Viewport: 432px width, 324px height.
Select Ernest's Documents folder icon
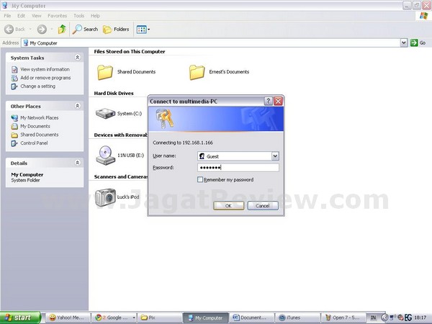(x=197, y=72)
